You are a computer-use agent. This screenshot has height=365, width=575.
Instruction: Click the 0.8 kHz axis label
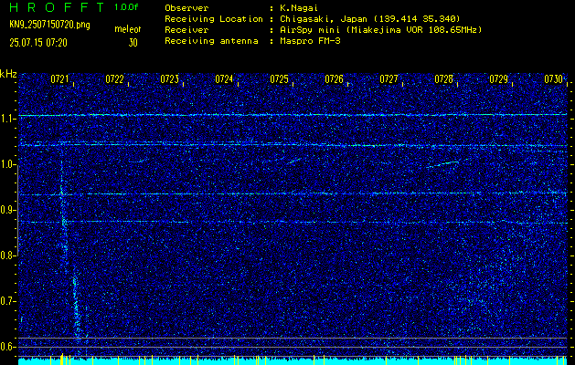pos(7,255)
